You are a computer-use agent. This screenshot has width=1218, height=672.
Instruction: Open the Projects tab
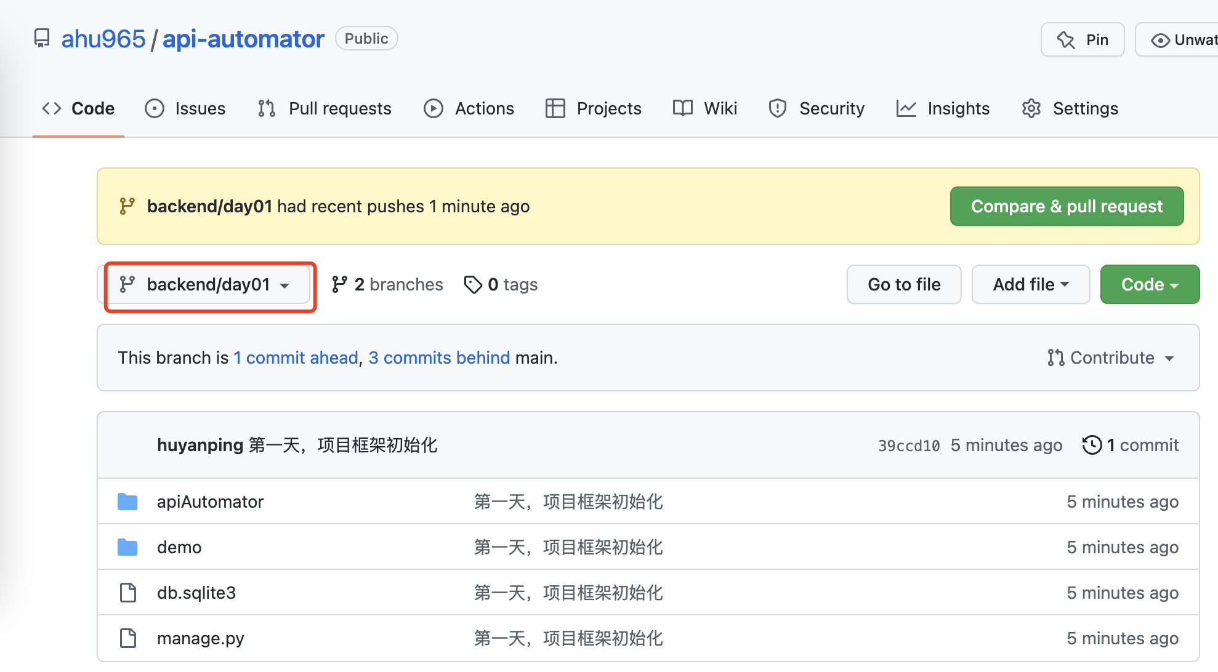[594, 108]
